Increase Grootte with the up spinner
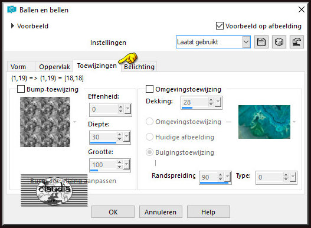Viewport: 311px width, 228px height. click(119, 162)
